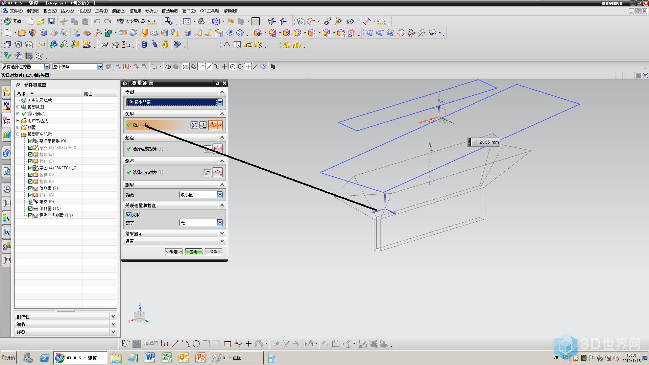Image resolution: width=649 pixels, height=365 pixels.
Task: Open the 帮助(H) menu
Action: tap(230, 11)
